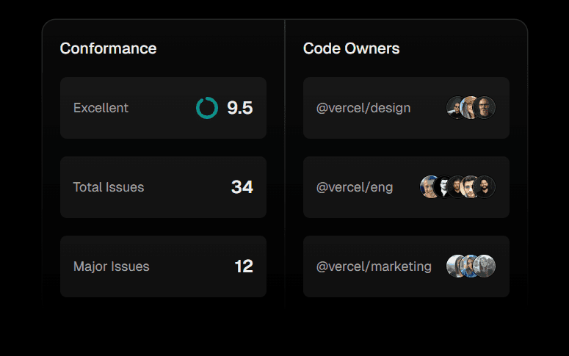Click the middle avatar in @vercel/design
569x356 pixels.
click(469, 108)
